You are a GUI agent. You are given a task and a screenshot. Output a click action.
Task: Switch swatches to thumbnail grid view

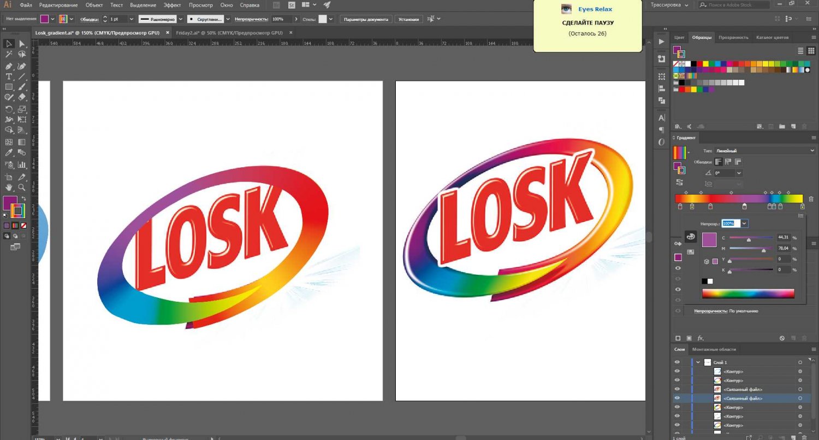coord(811,51)
